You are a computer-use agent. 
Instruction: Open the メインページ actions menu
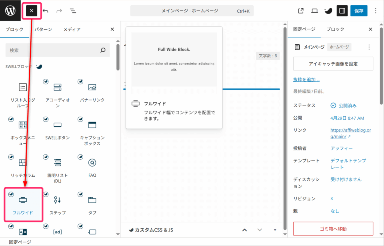[369, 47]
